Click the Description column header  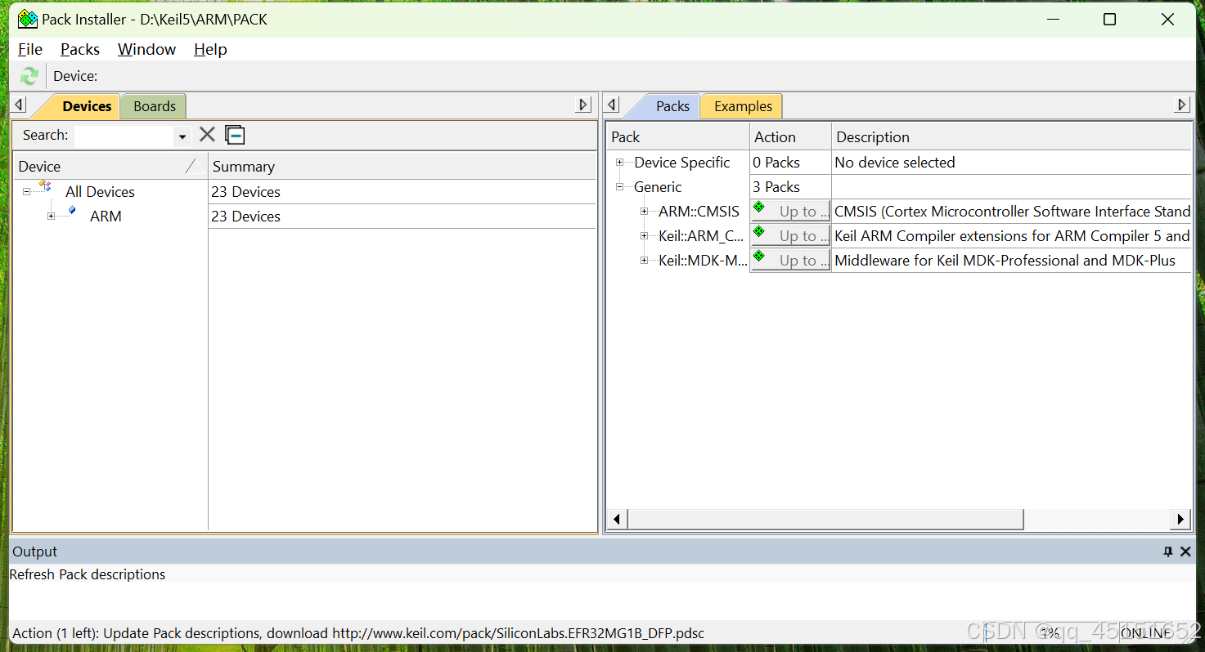[1012, 136]
